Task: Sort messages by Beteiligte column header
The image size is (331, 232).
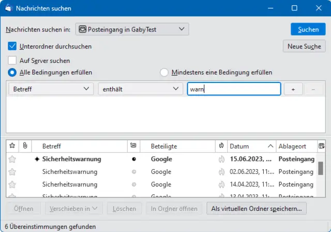Action: pyautogui.click(x=176, y=146)
